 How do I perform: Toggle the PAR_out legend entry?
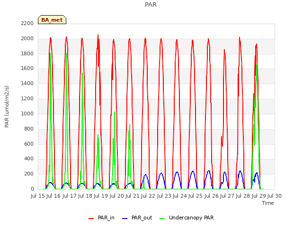pos(137,218)
